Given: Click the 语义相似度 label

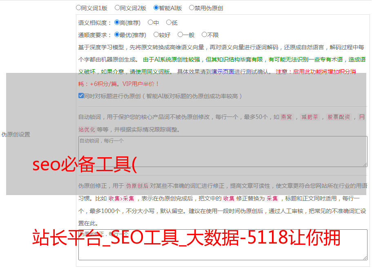Looking at the screenshot, I should point(95,23).
